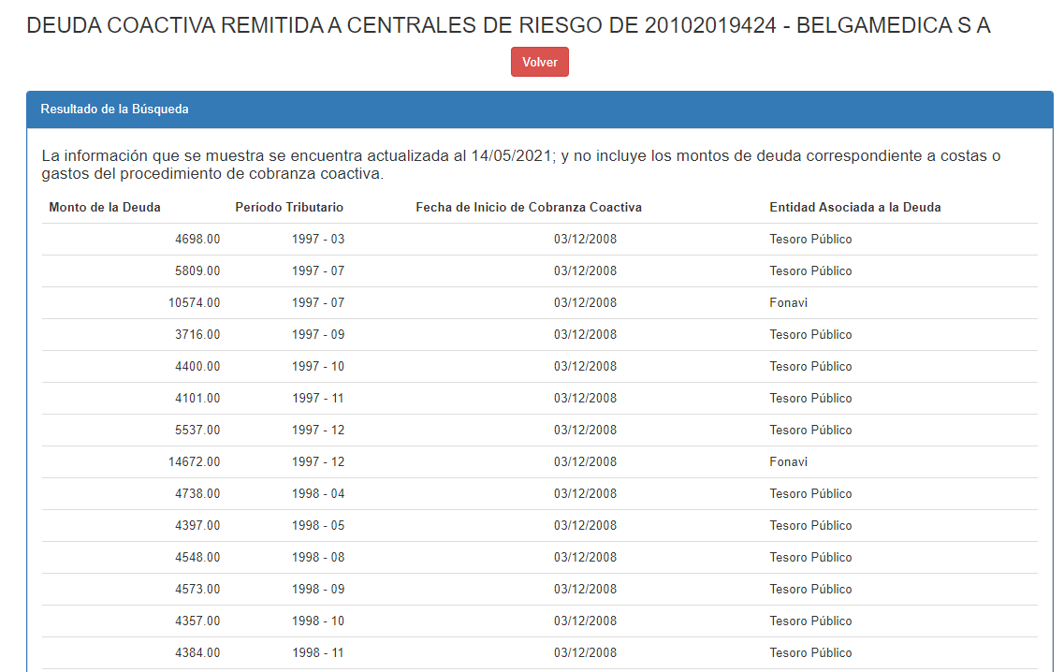Click 'Tesoro Público' in the 4101.00 row
The image size is (1064, 672).
click(x=811, y=399)
